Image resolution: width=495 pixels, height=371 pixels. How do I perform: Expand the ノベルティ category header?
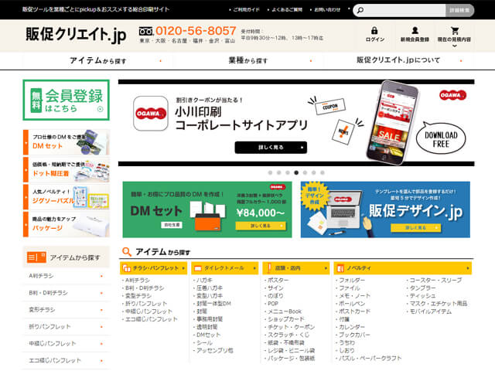tap(402, 268)
